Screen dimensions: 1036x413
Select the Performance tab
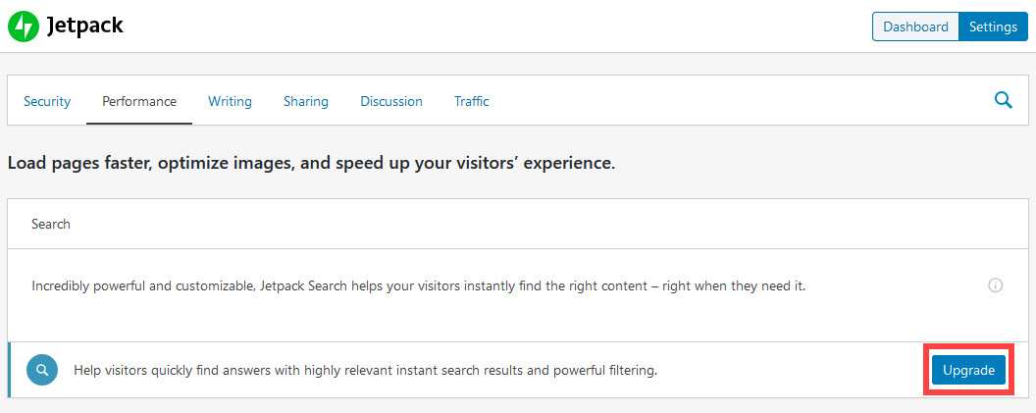coord(139,101)
